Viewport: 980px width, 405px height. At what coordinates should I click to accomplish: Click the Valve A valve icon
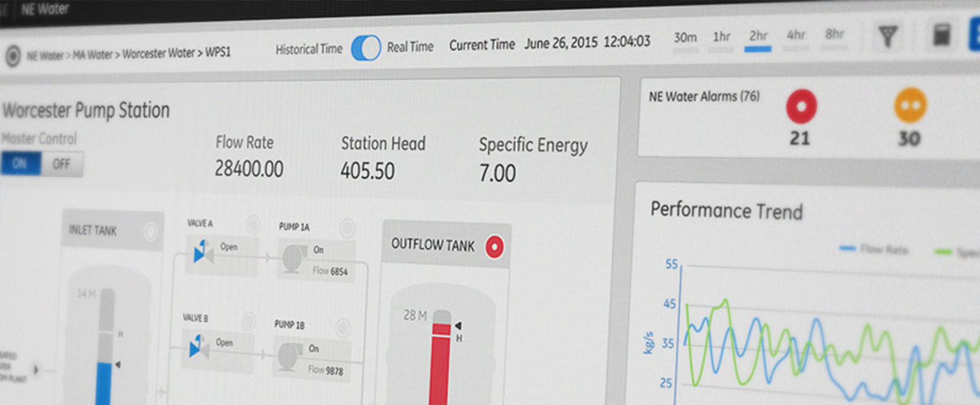tap(203, 251)
